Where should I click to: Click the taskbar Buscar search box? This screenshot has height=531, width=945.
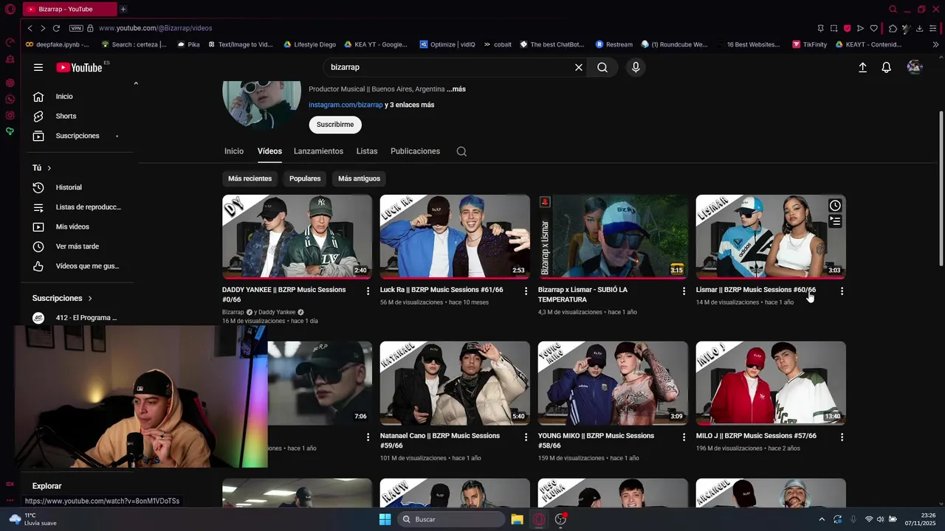(451, 519)
